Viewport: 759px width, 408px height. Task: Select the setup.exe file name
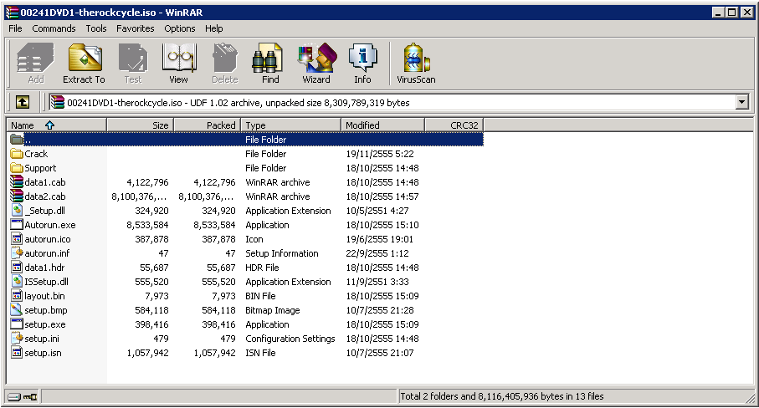pos(45,324)
